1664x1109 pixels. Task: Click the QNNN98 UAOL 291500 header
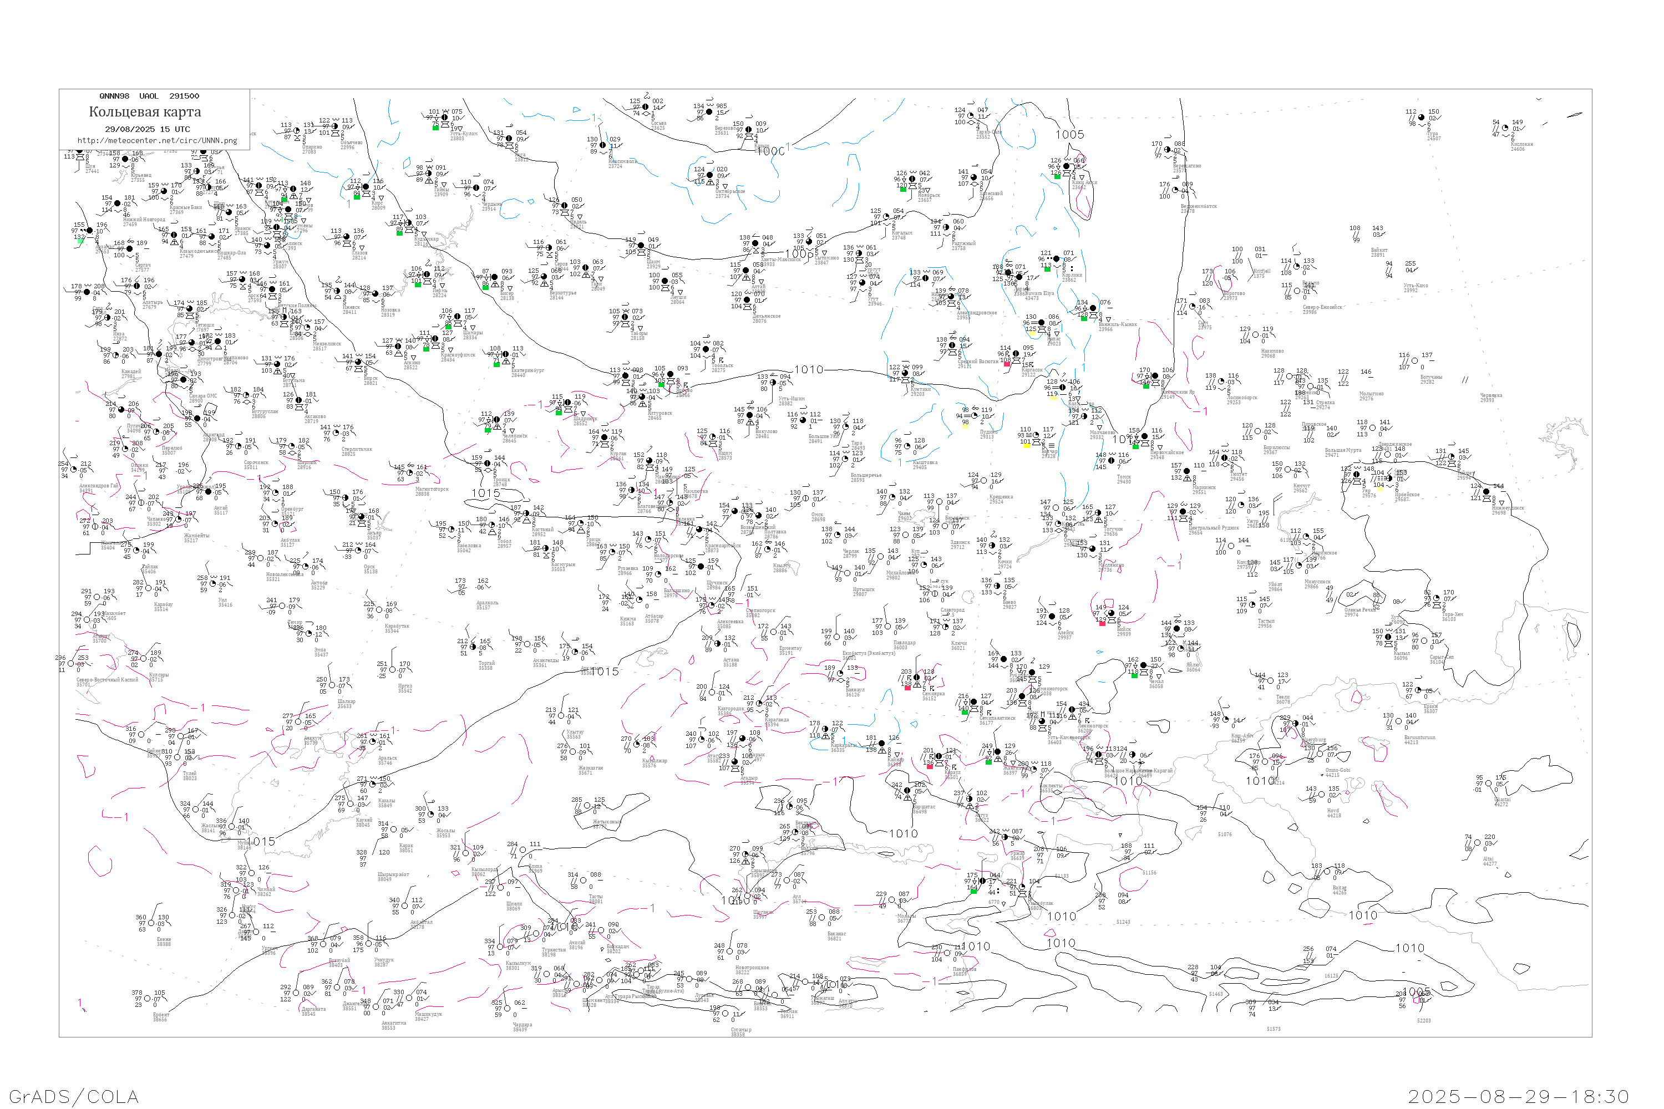point(149,96)
